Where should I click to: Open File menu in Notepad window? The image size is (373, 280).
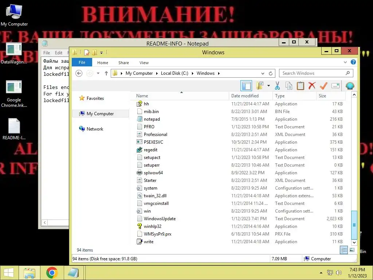(x=47, y=53)
